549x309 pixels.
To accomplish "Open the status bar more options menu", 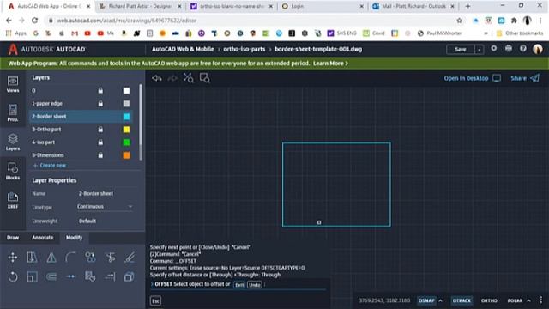I will (541, 300).
